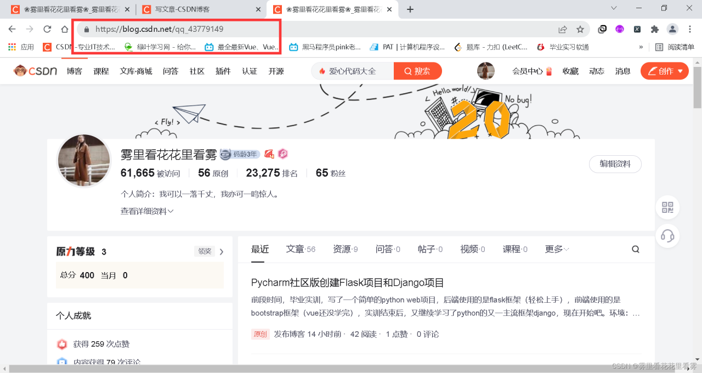The image size is (702, 373).
Task: Bookmark page with the star icon
Action: pos(580,29)
